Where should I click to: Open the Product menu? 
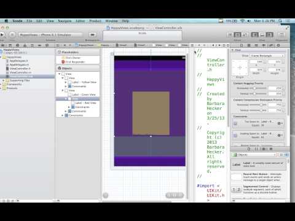(x=95, y=21)
